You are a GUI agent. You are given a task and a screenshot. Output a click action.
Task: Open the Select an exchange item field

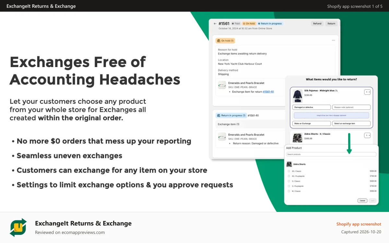(351, 123)
